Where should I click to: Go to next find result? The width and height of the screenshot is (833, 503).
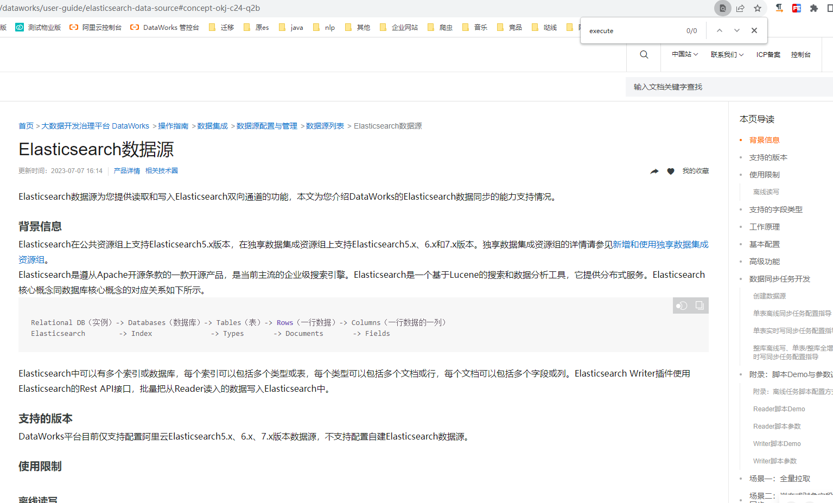737,31
